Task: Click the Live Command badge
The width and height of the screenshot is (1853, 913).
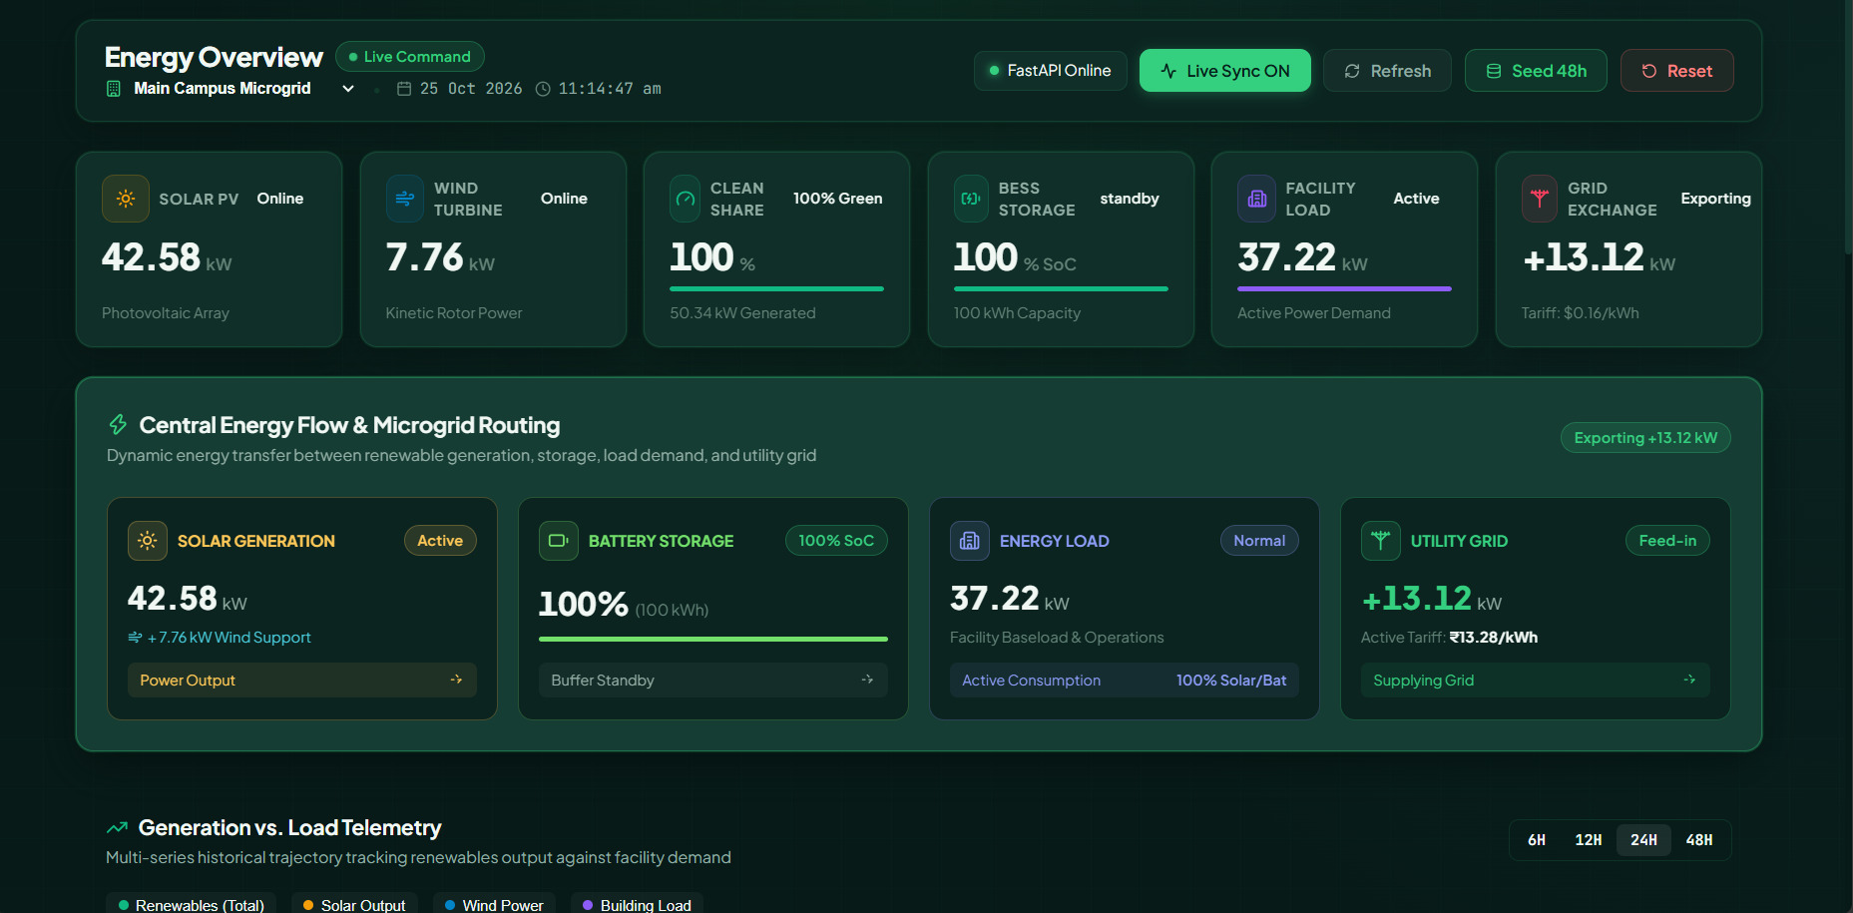Action: pos(410,57)
